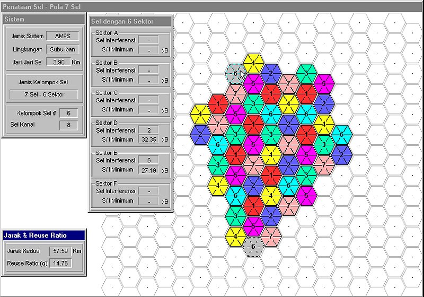This screenshot has width=424, height=297.
Task: Click the Kelompok Sel # value field
Action: click(68, 113)
